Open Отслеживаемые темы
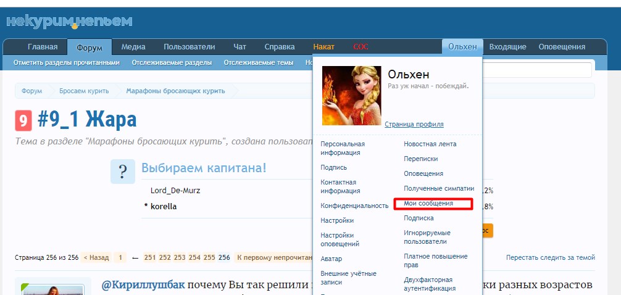The height and width of the screenshot is (295, 621). (259, 62)
